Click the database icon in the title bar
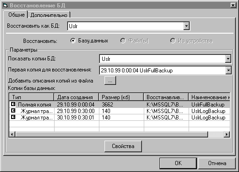Screen dimensions: 239x172 point(6,6)
